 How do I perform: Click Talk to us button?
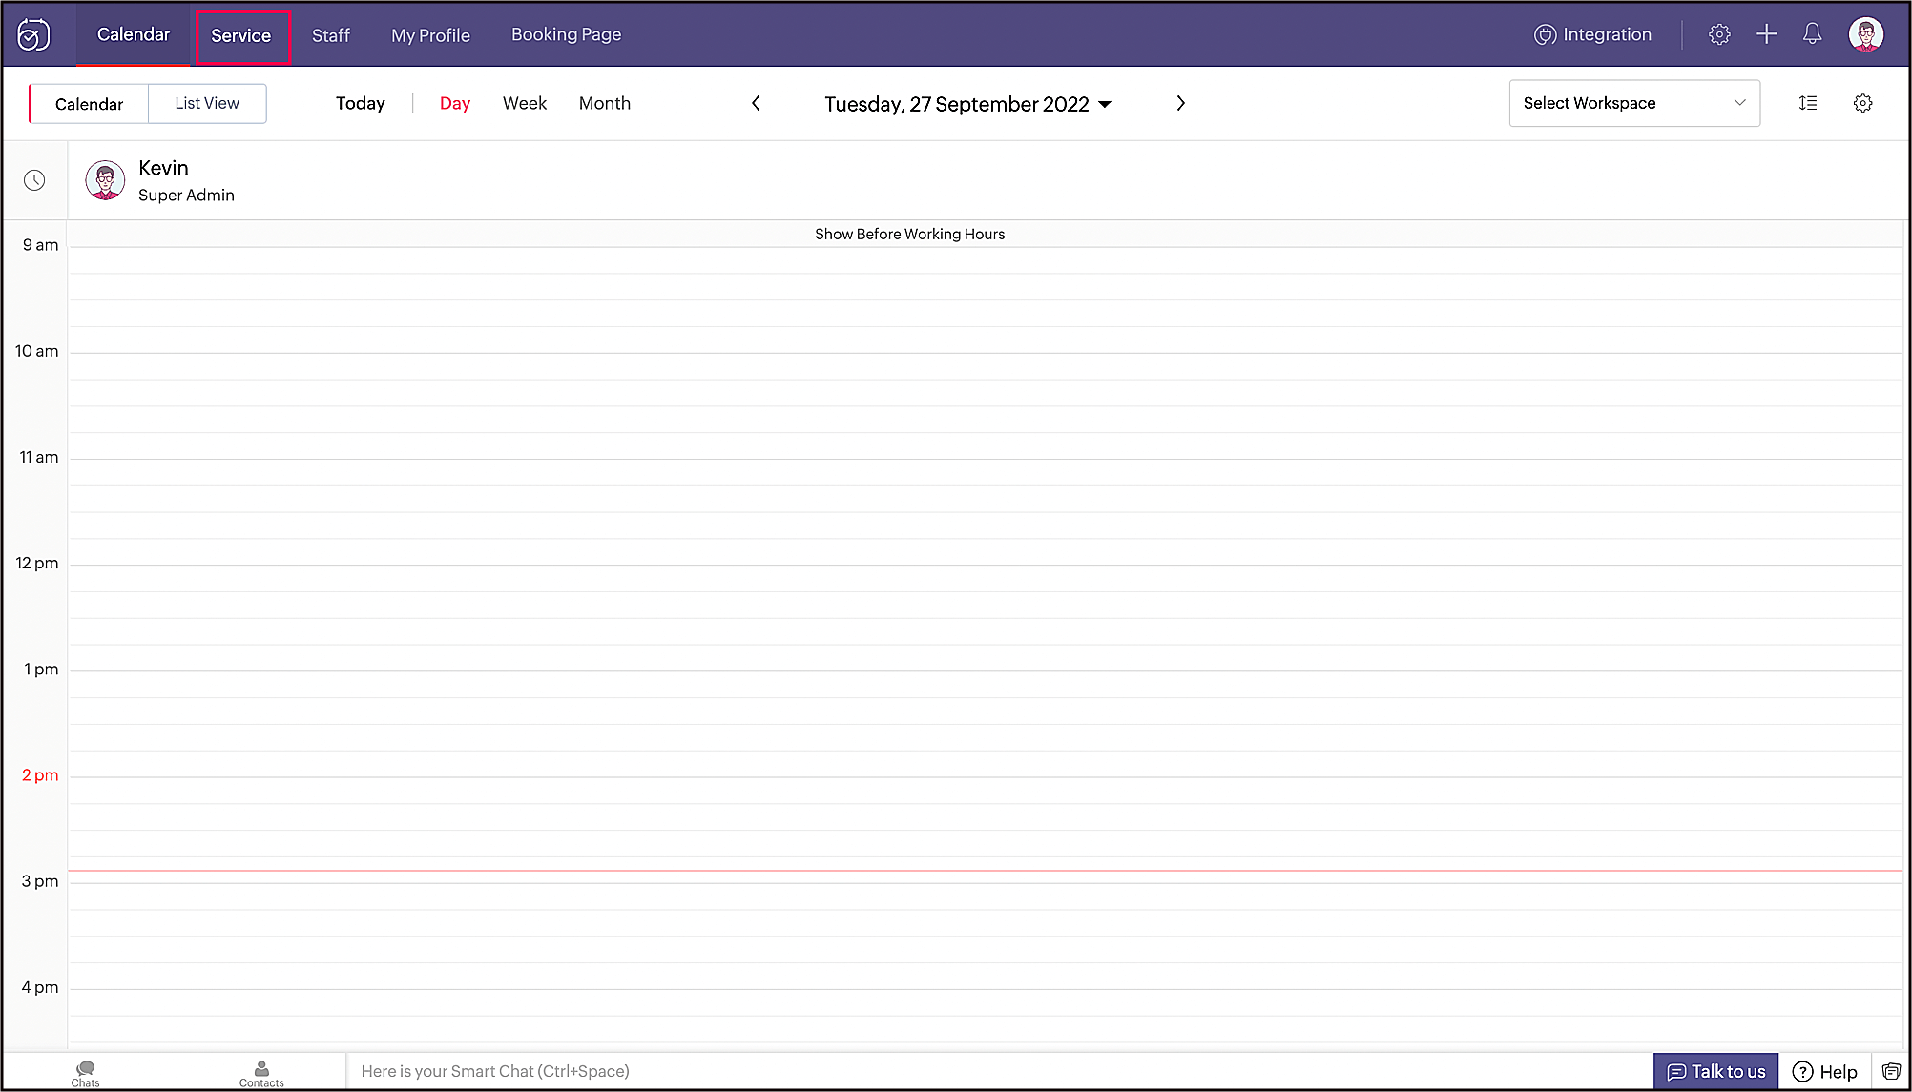(1715, 1071)
